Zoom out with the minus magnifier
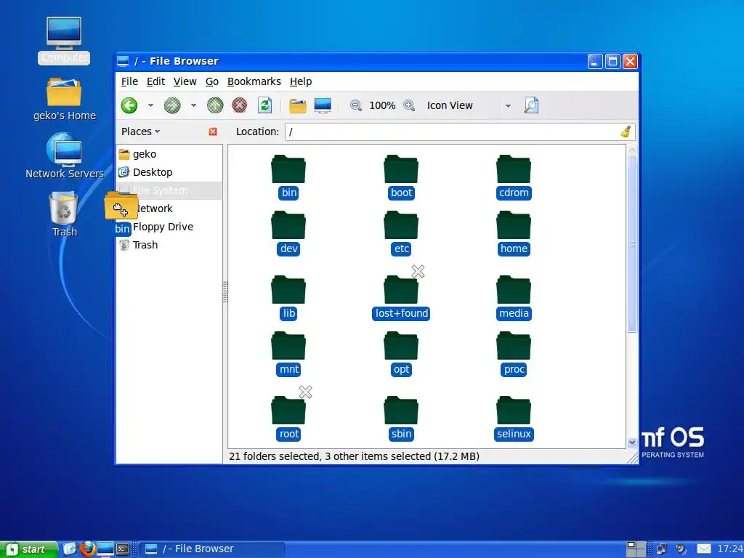This screenshot has width=744, height=558. pyautogui.click(x=356, y=105)
